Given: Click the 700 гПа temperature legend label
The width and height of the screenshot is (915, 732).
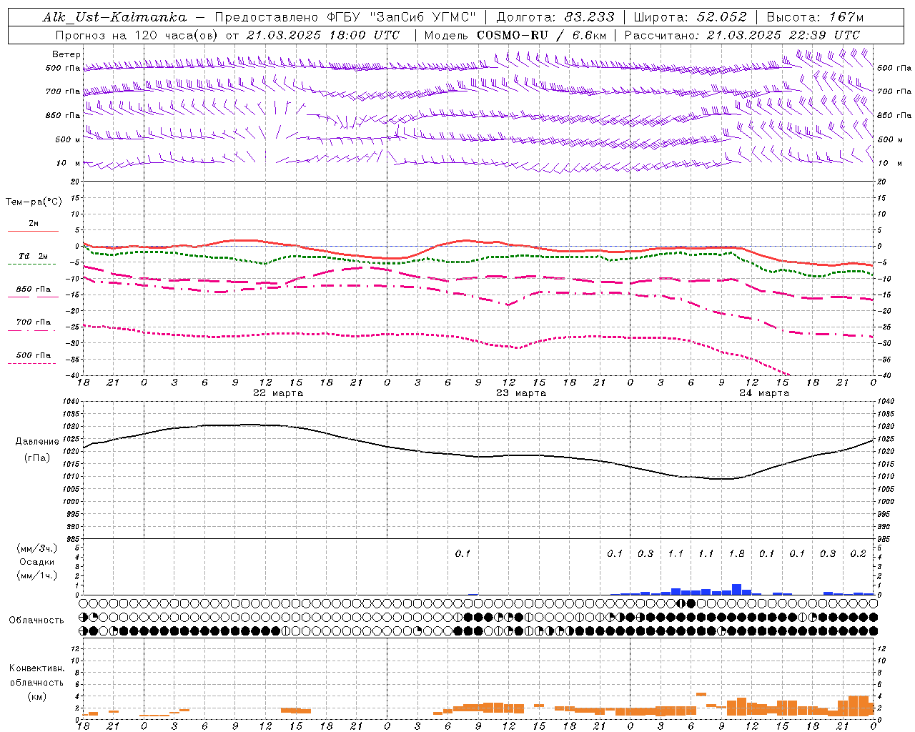Looking at the screenshot, I should click(x=33, y=322).
